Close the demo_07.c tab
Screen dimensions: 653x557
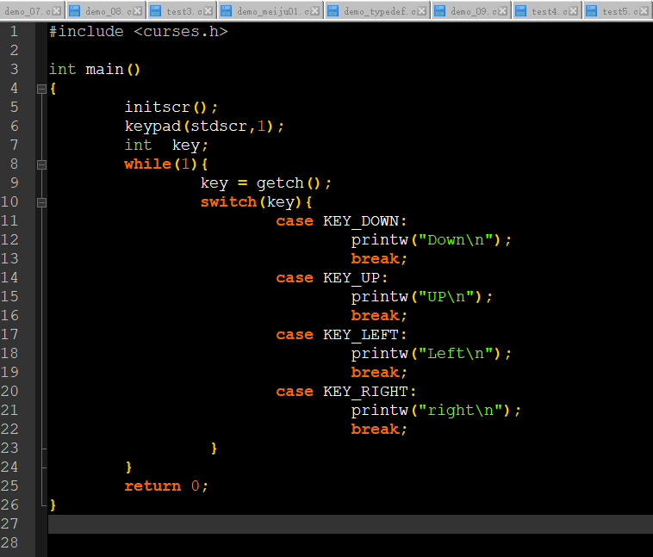click(x=57, y=11)
